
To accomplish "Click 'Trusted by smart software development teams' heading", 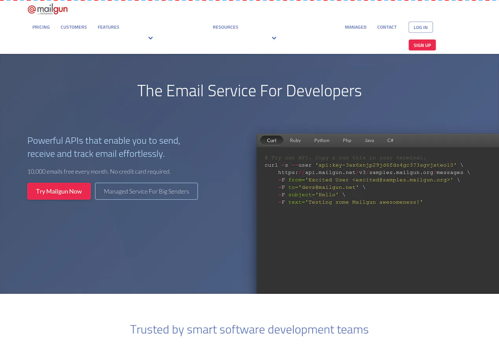I will point(249,329).
